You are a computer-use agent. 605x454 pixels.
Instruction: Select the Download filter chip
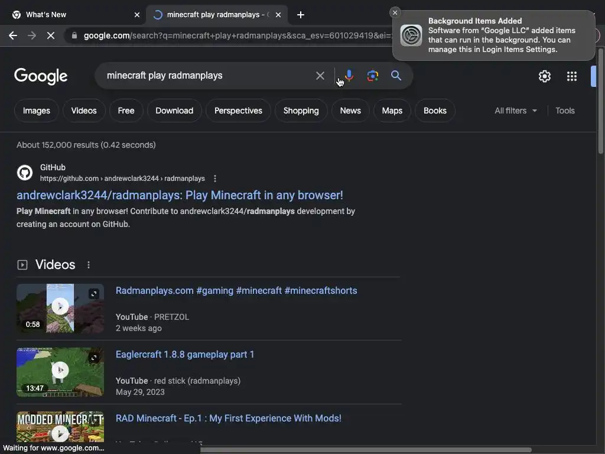tap(174, 111)
